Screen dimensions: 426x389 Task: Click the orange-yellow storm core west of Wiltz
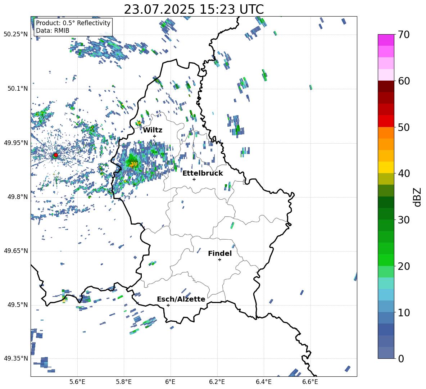[133, 164]
